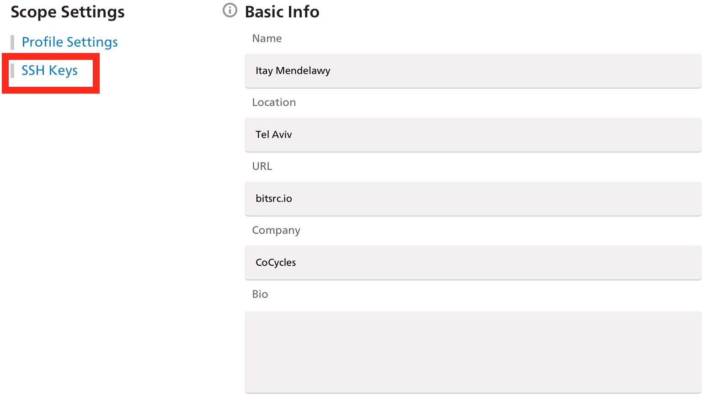Click the info icon beside Basic Info
The height and width of the screenshot is (401, 716).
click(x=230, y=10)
